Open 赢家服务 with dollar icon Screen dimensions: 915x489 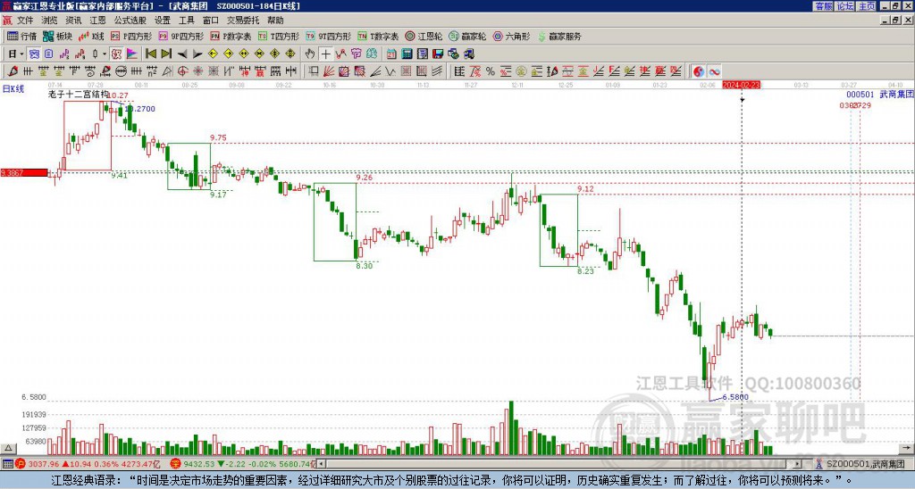coord(559,36)
